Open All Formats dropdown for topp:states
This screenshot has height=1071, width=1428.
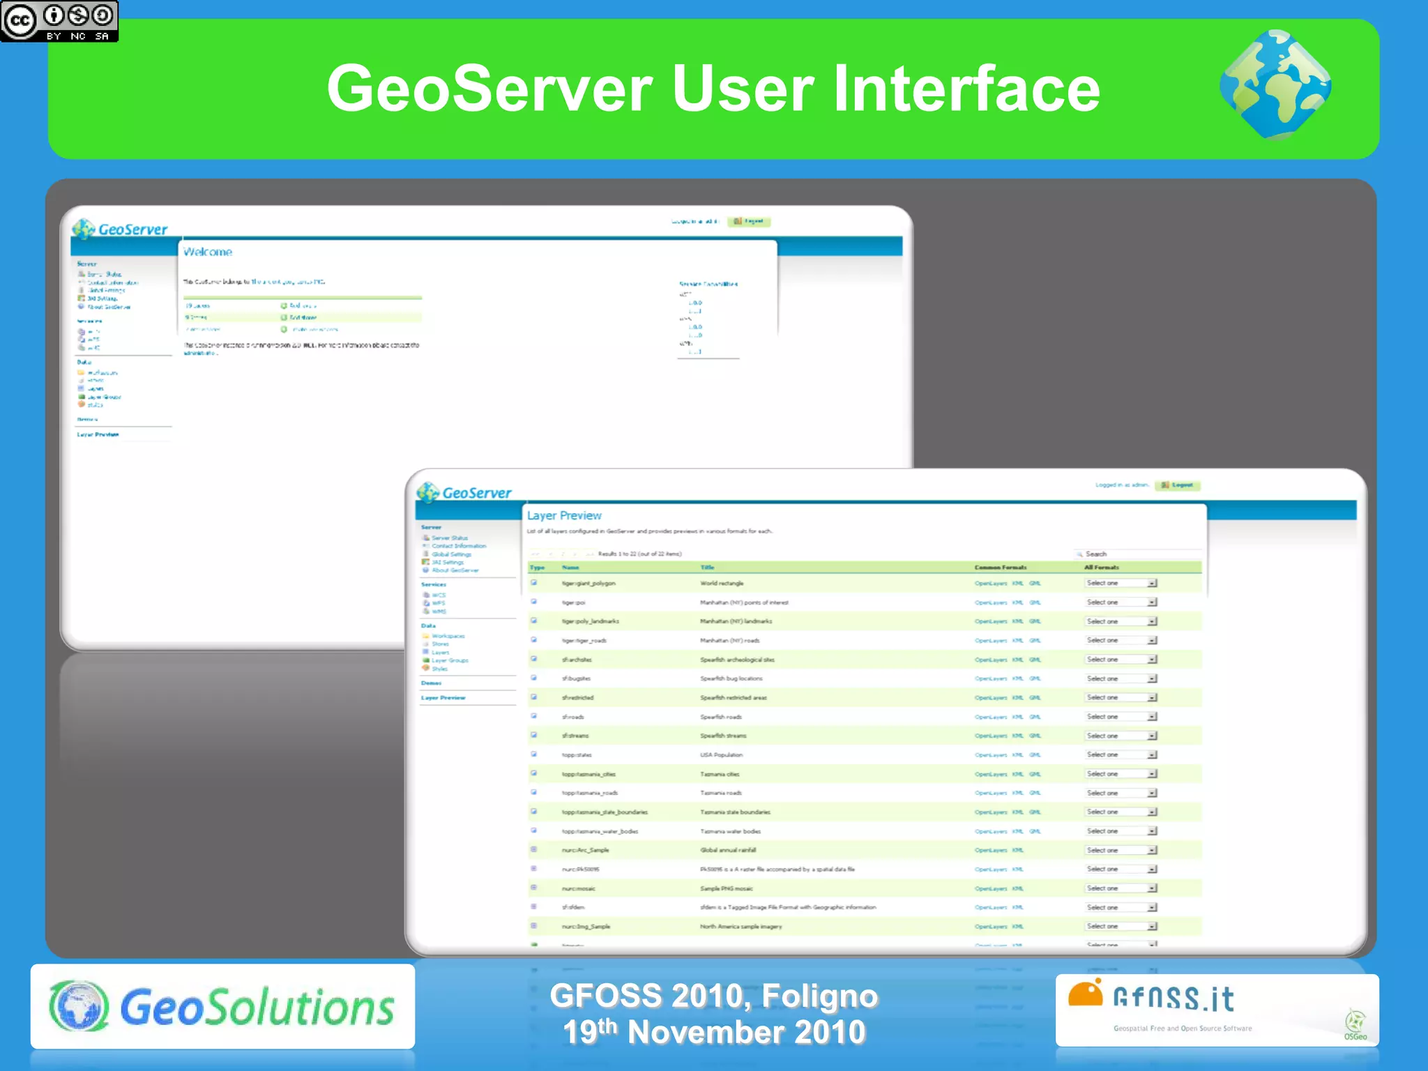click(1121, 754)
